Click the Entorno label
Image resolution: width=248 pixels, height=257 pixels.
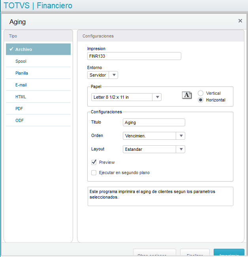(x=94, y=68)
